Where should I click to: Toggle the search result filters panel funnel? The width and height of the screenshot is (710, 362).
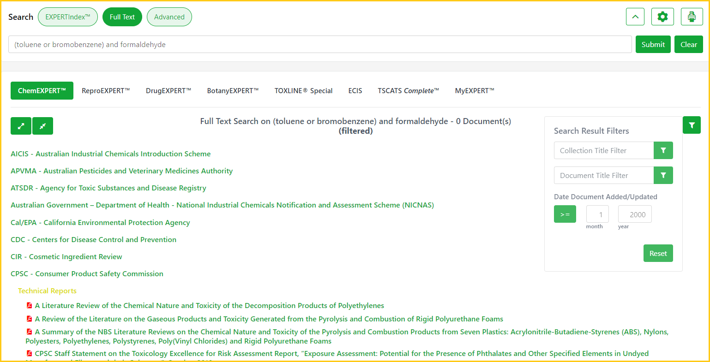[x=692, y=125]
